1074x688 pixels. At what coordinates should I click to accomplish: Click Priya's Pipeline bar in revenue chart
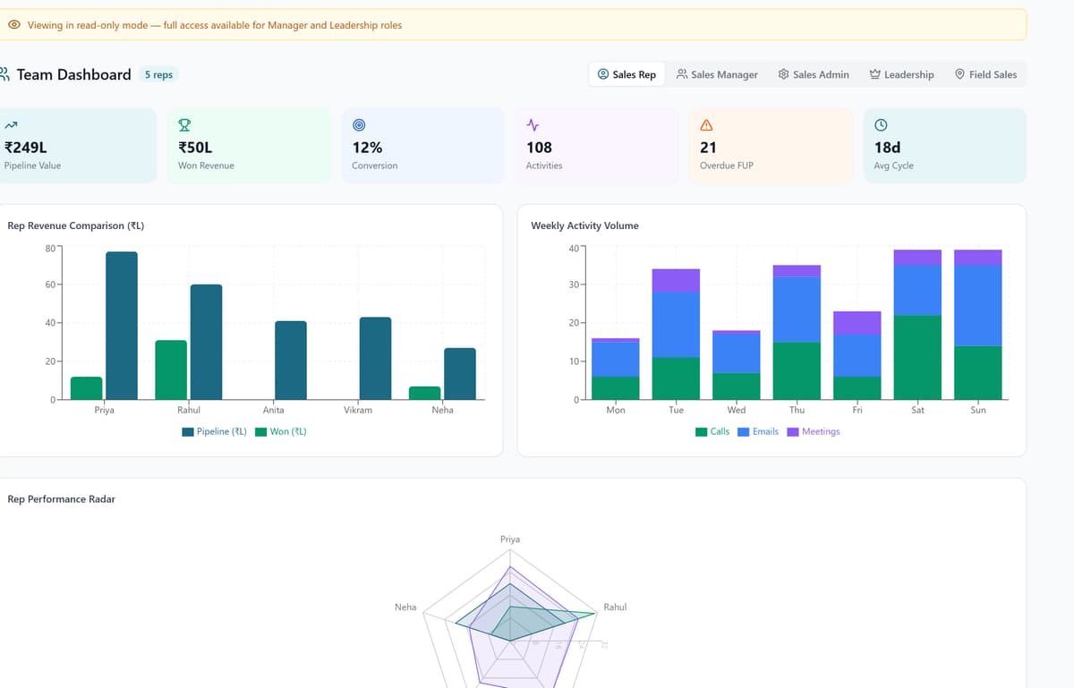(122, 326)
